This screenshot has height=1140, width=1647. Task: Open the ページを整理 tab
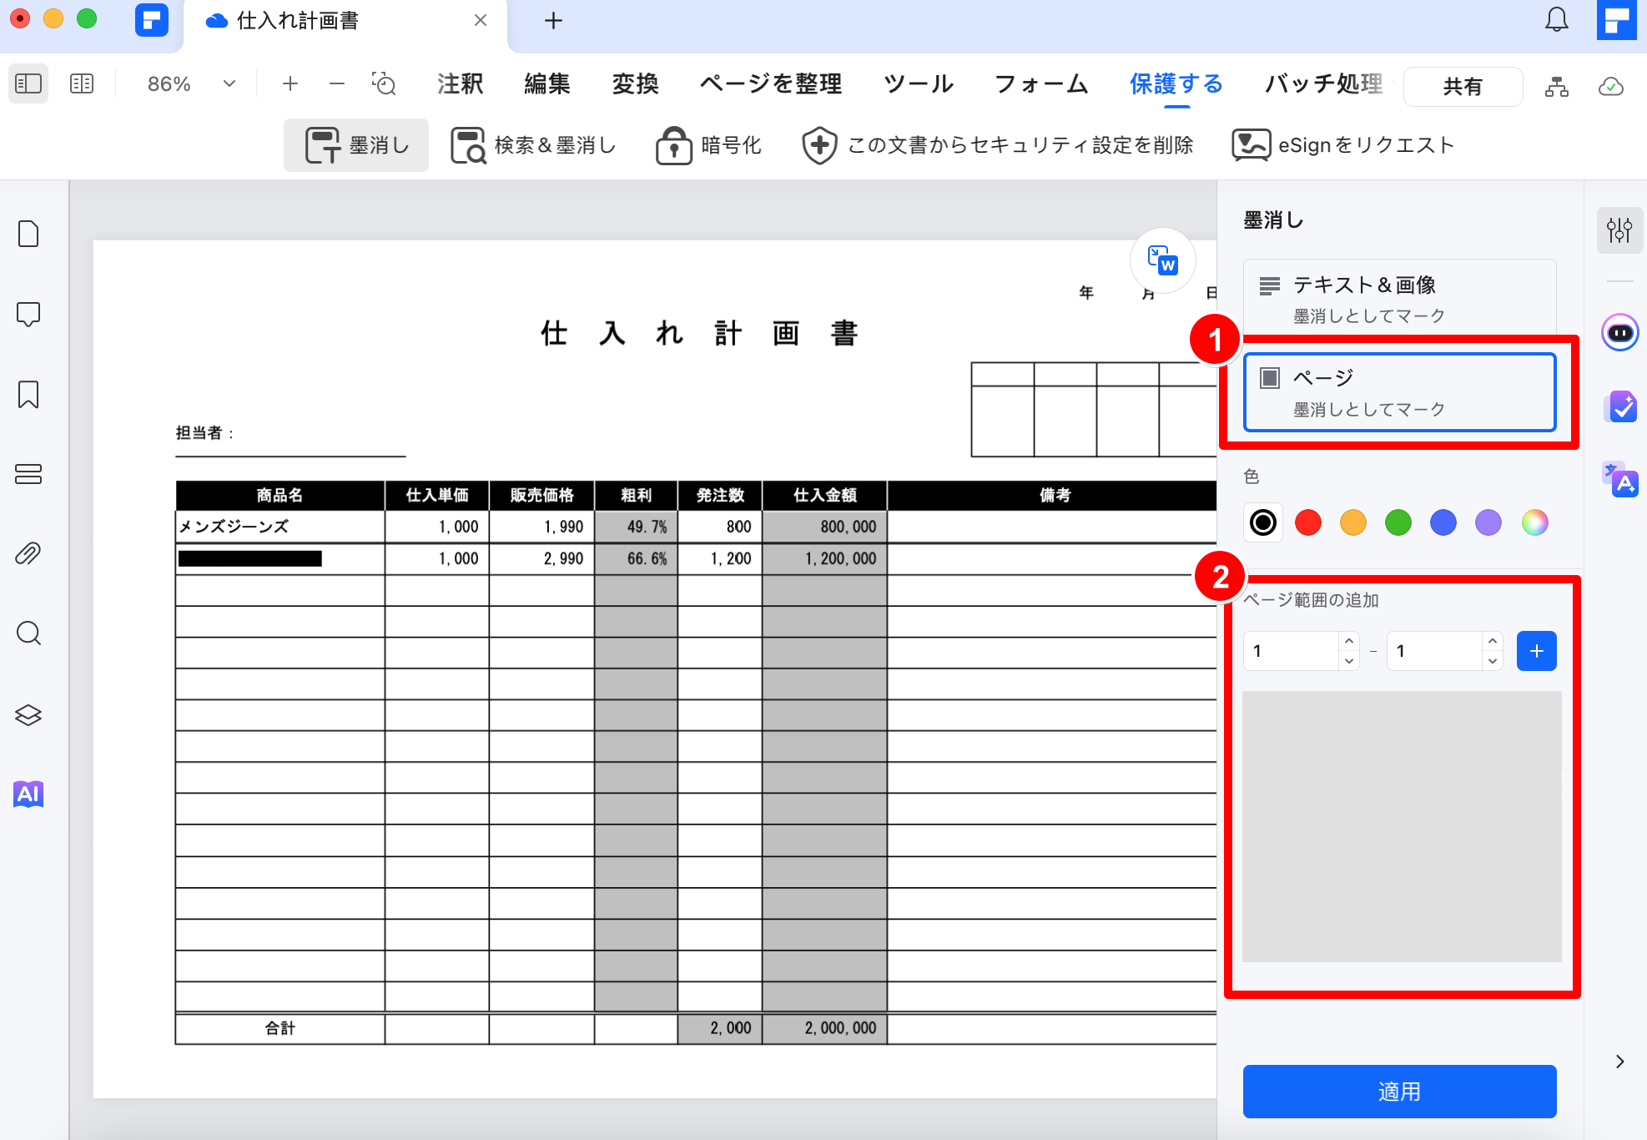point(771,83)
